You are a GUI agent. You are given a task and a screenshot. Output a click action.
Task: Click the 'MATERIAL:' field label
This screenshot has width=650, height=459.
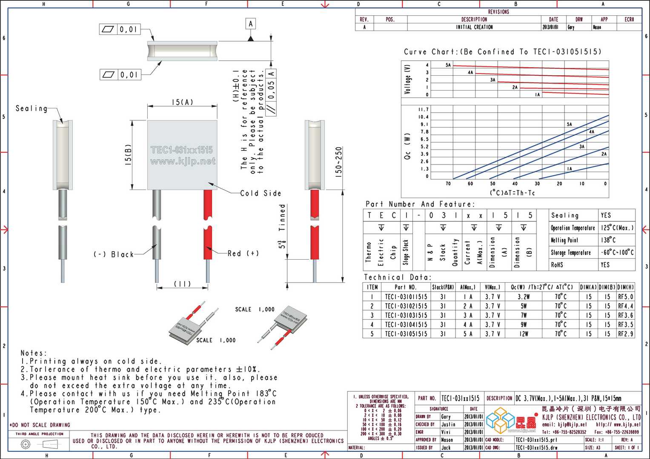(x=357, y=448)
